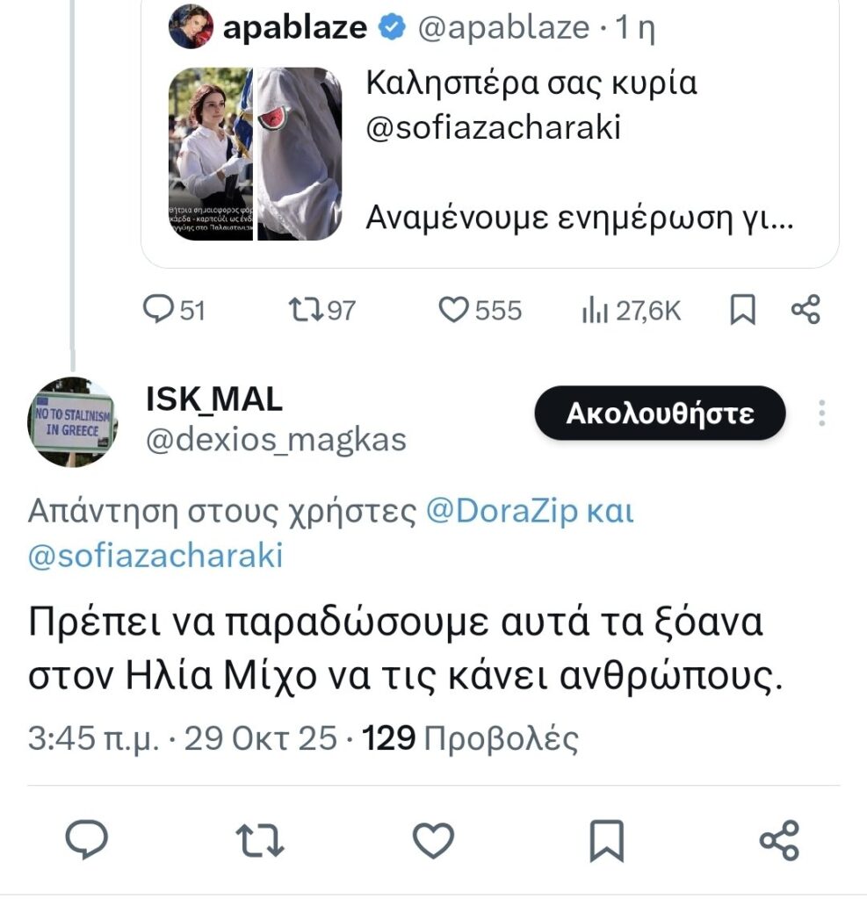Open the @DoraZip mention link
The width and height of the screenshot is (867, 899).
pyautogui.click(x=501, y=512)
